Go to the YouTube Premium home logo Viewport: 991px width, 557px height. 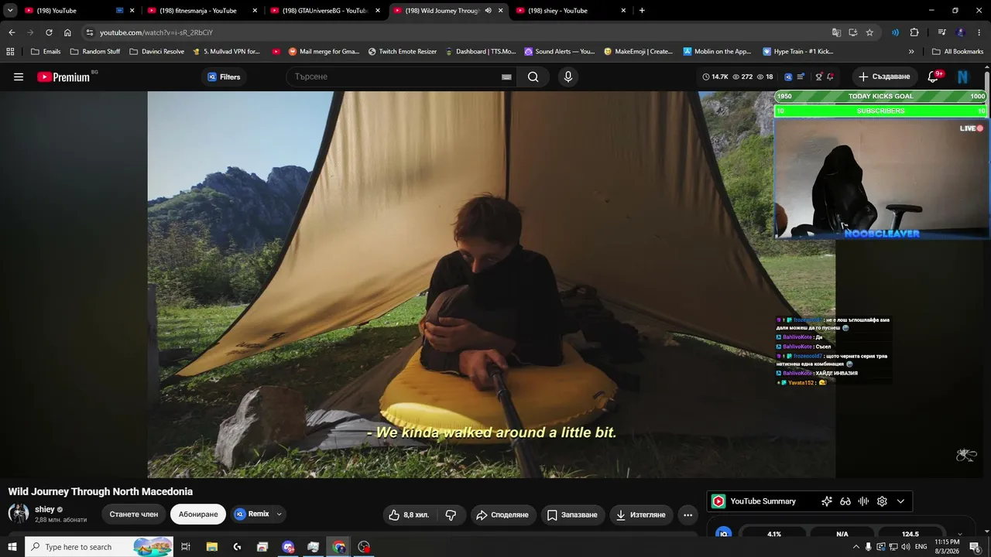coord(63,77)
